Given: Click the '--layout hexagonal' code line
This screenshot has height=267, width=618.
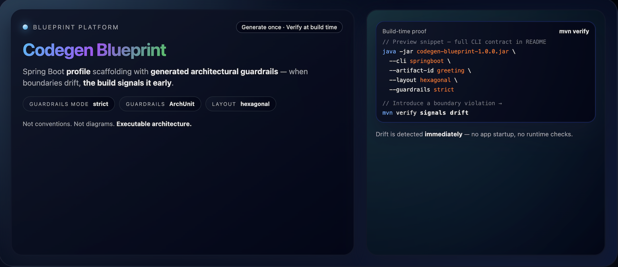Looking at the screenshot, I should coord(423,80).
